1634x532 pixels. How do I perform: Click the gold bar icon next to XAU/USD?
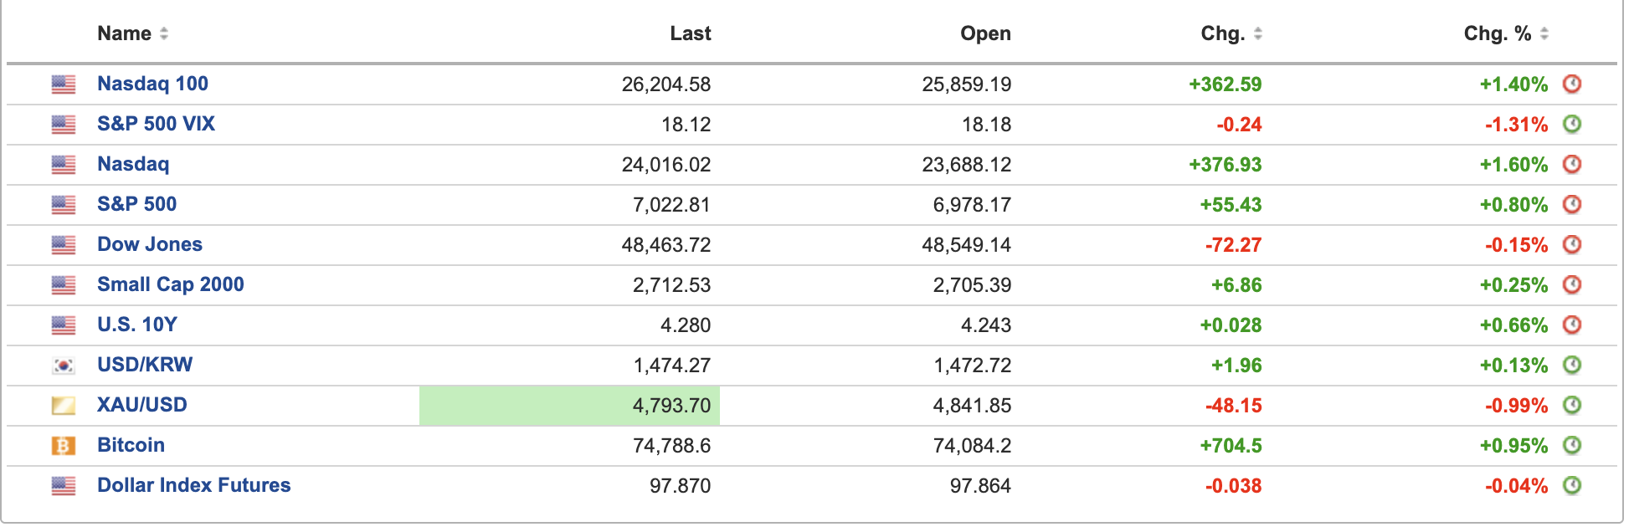[64, 406]
